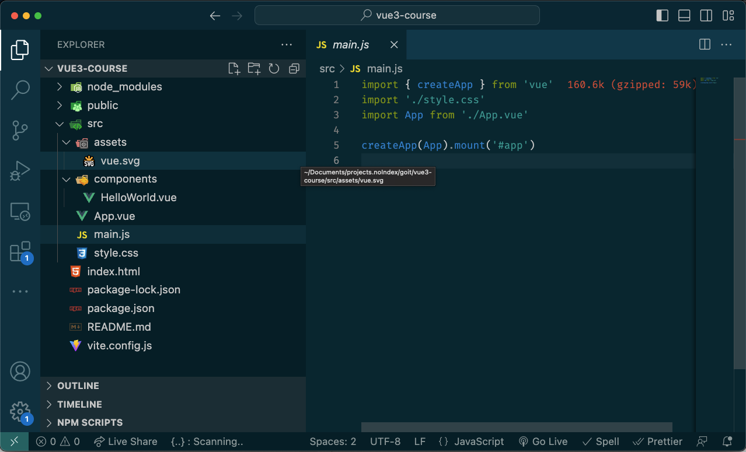
Task: Click New File icon in Explorer header
Action: (234, 69)
